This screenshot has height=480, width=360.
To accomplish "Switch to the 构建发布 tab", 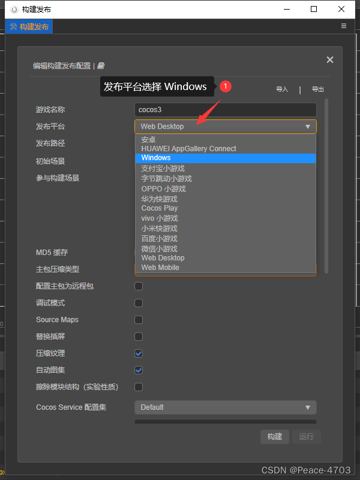I will click(x=29, y=26).
